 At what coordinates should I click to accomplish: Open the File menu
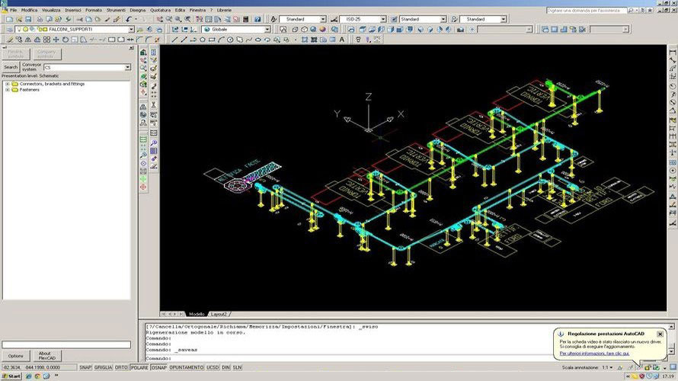[14, 10]
